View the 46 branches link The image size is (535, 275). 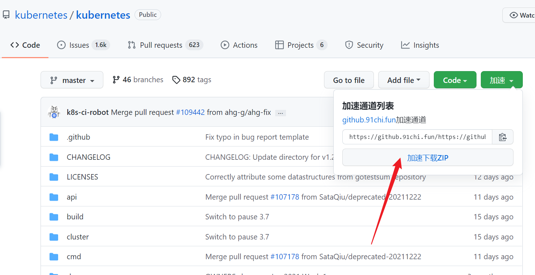(138, 80)
